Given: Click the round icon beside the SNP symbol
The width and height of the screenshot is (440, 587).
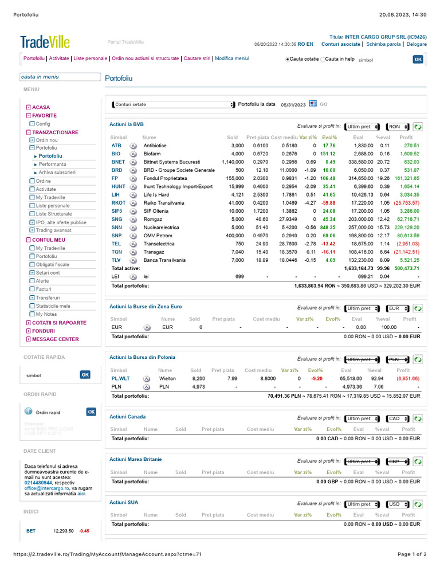Looking at the screenshot, I should tap(133, 236).
